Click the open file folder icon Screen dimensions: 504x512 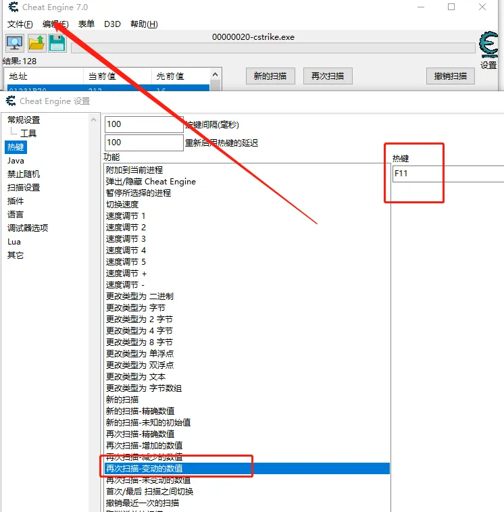pyautogui.click(x=36, y=43)
